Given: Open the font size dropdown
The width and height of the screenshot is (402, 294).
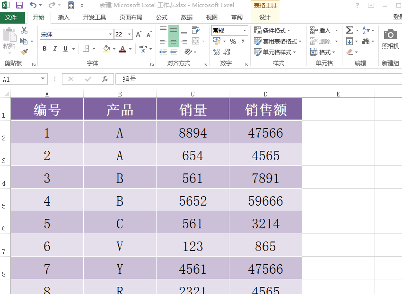Looking at the screenshot, I should (128, 34).
